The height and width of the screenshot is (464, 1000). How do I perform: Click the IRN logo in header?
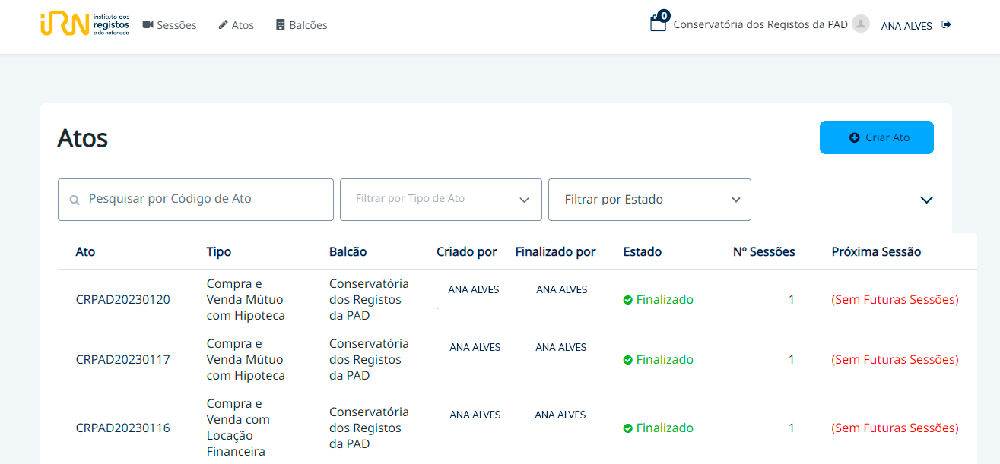click(x=84, y=24)
